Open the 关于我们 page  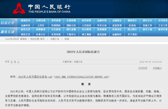(132, 34)
